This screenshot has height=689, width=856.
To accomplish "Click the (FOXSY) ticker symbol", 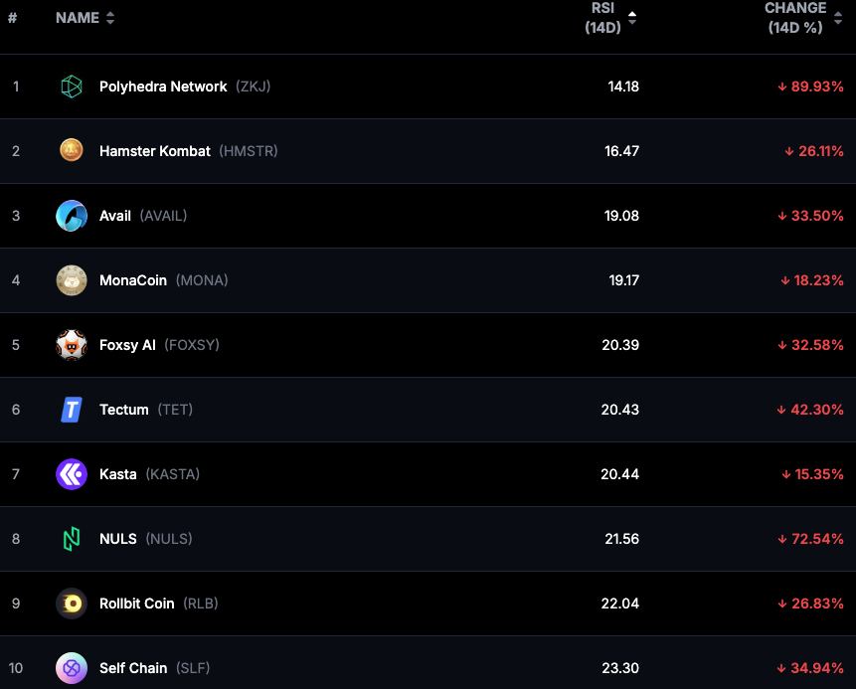I will pyautogui.click(x=192, y=345).
